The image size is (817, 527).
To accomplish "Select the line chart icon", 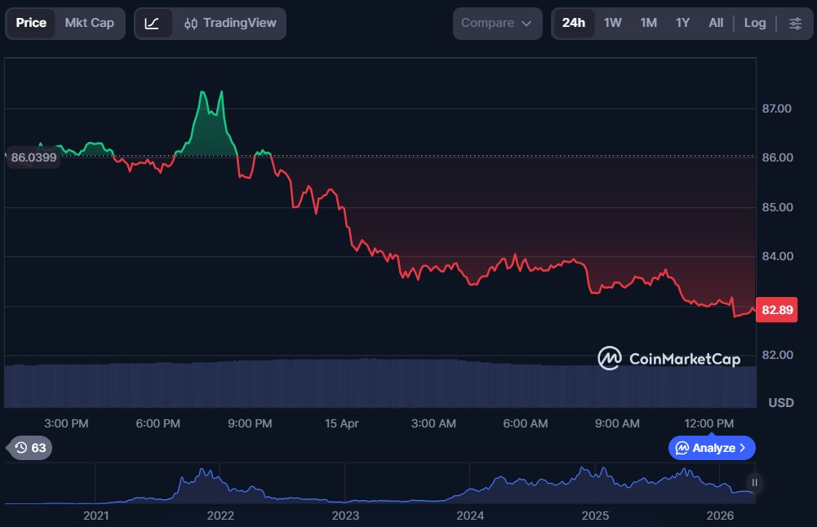I will pyautogui.click(x=153, y=23).
